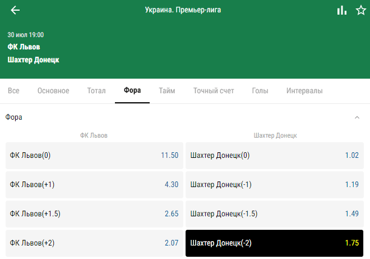Image resolution: width=370 pixels, height=259 pixels.
Task: Pick ФК Львов(+1) odds 4.30
Action: [94, 185]
